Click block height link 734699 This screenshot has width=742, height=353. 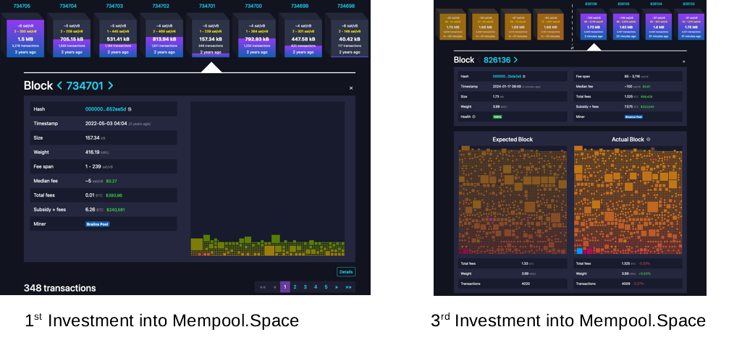click(300, 6)
